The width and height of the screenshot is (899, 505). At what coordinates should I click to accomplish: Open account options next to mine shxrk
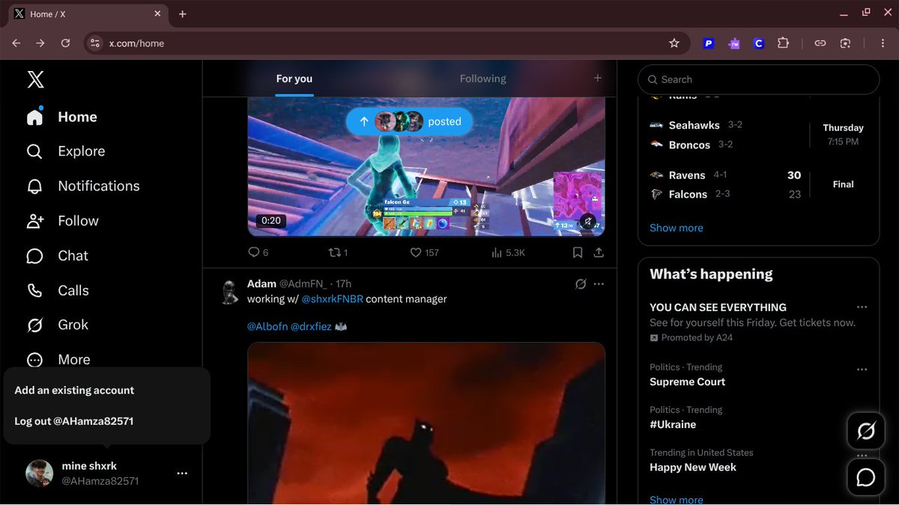point(182,474)
